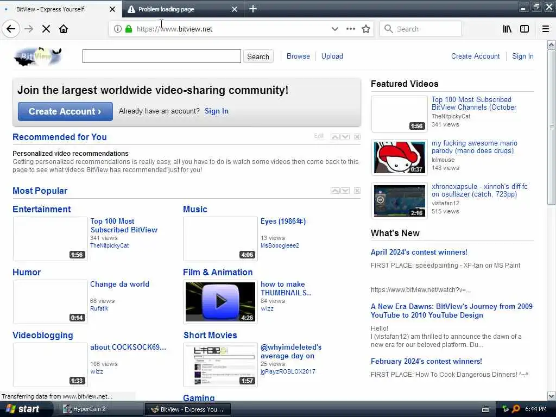Visit MsBooogieee2 channel link

coord(280,245)
